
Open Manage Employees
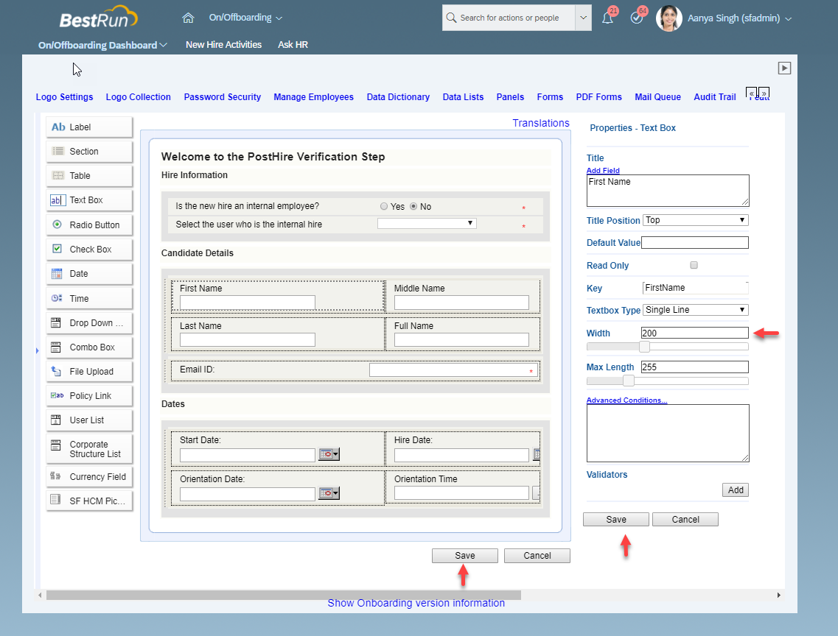(x=314, y=97)
